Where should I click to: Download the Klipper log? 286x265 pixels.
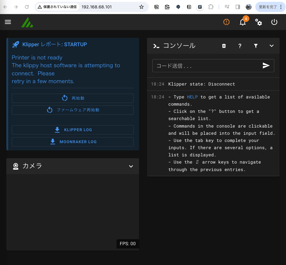pyautogui.click(x=73, y=130)
